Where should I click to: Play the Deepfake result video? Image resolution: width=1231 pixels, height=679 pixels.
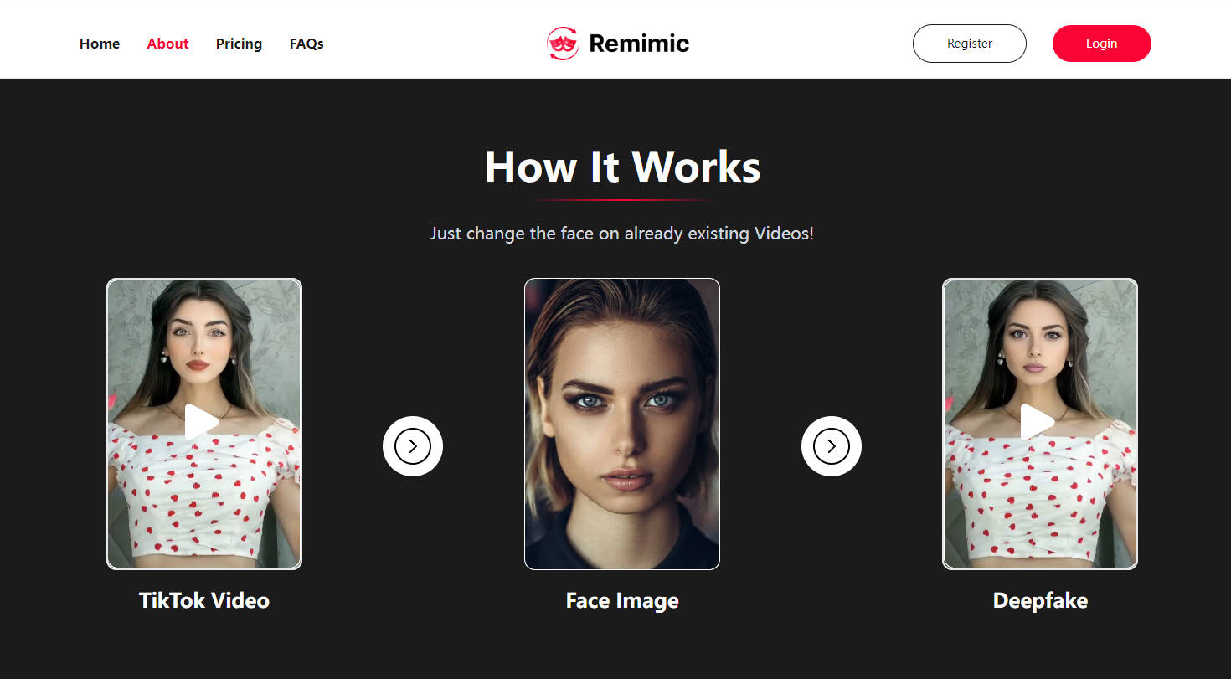pos(1039,424)
